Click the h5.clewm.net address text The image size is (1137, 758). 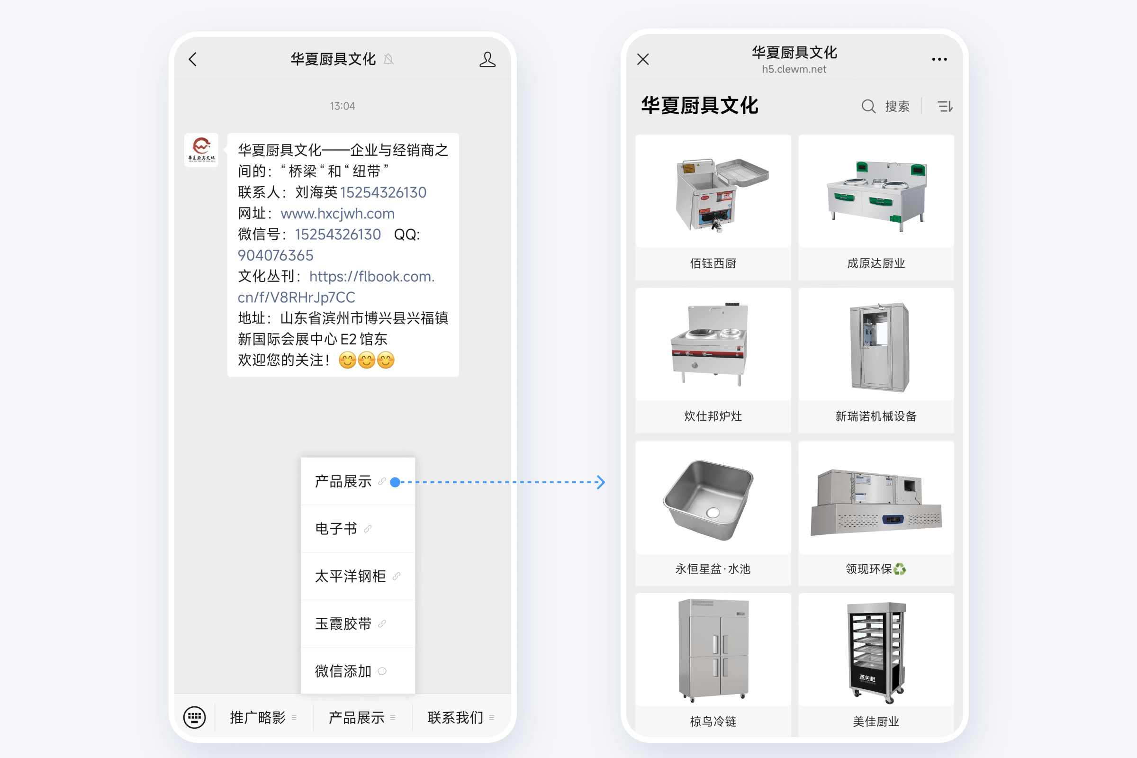click(x=794, y=69)
